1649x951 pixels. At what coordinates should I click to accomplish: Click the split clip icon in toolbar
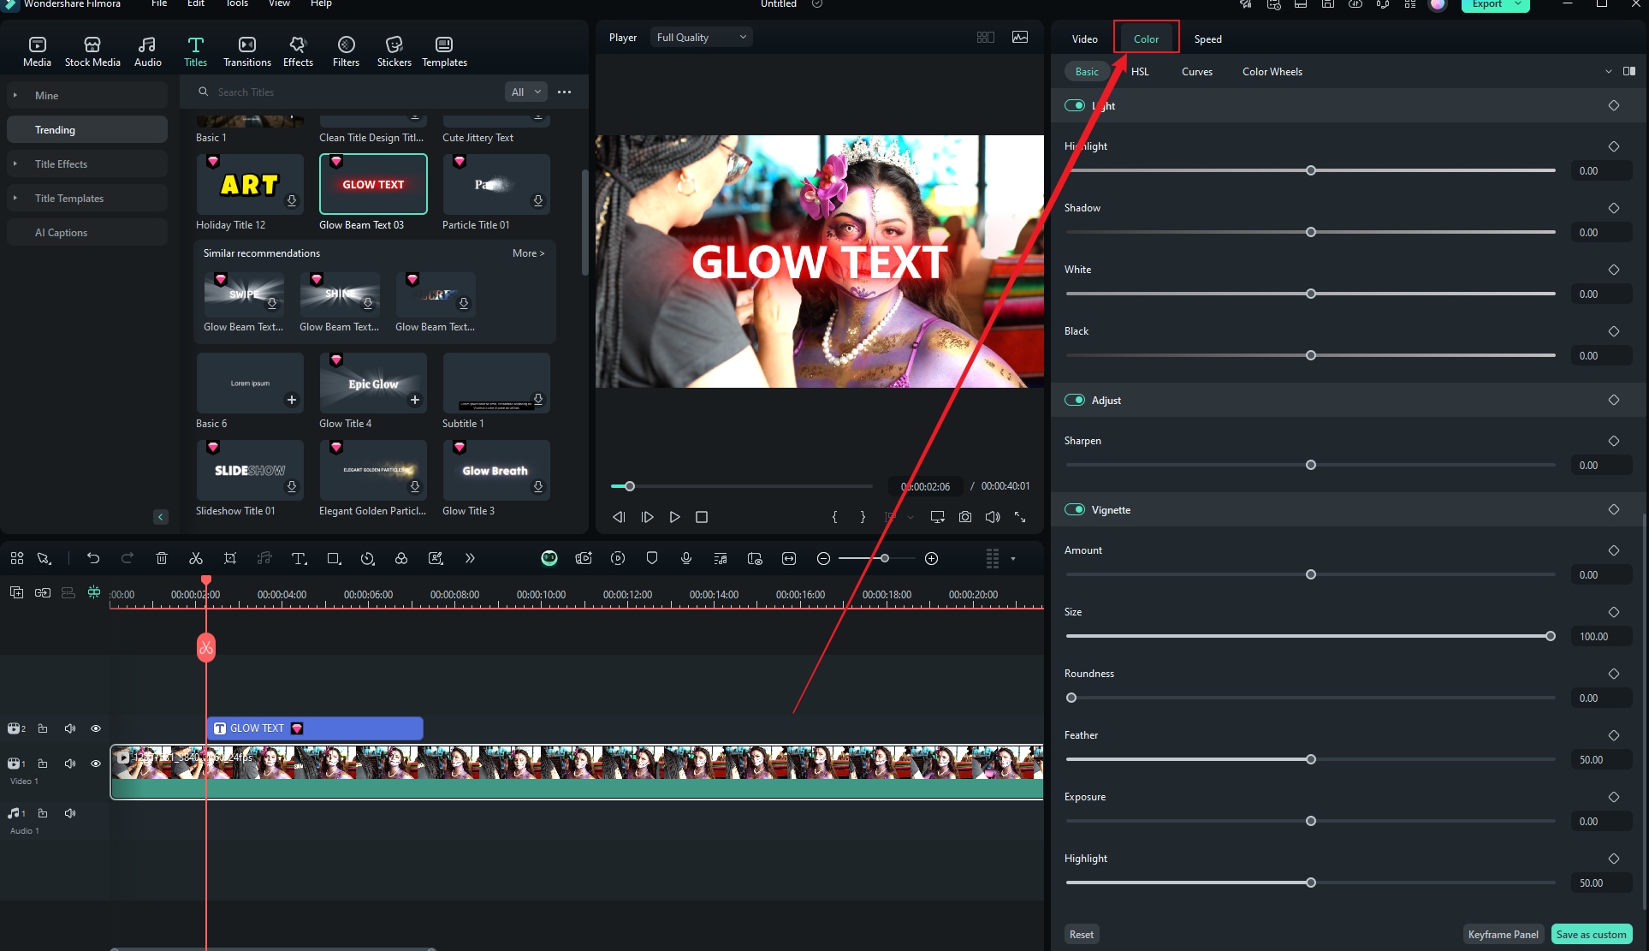(196, 558)
